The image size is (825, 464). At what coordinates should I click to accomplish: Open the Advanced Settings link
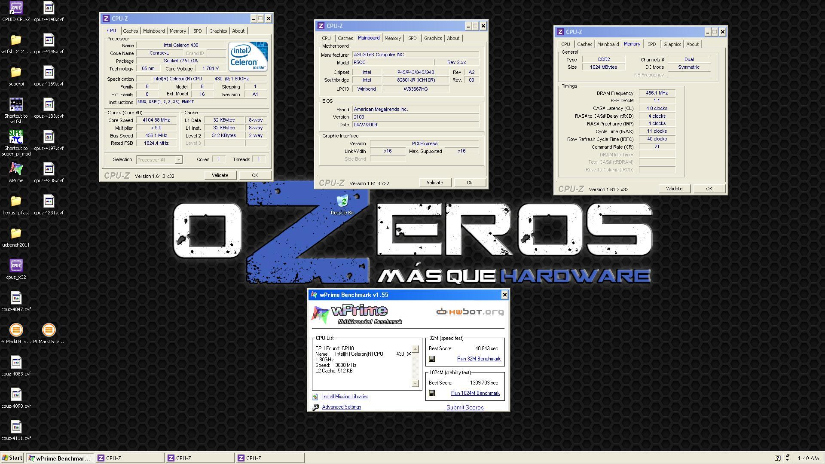[x=342, y=407]
